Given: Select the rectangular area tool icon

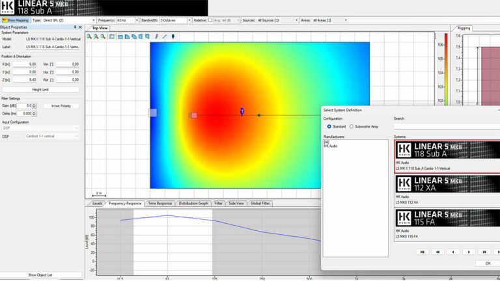Looking at the screenshot, I should [120, 37].
